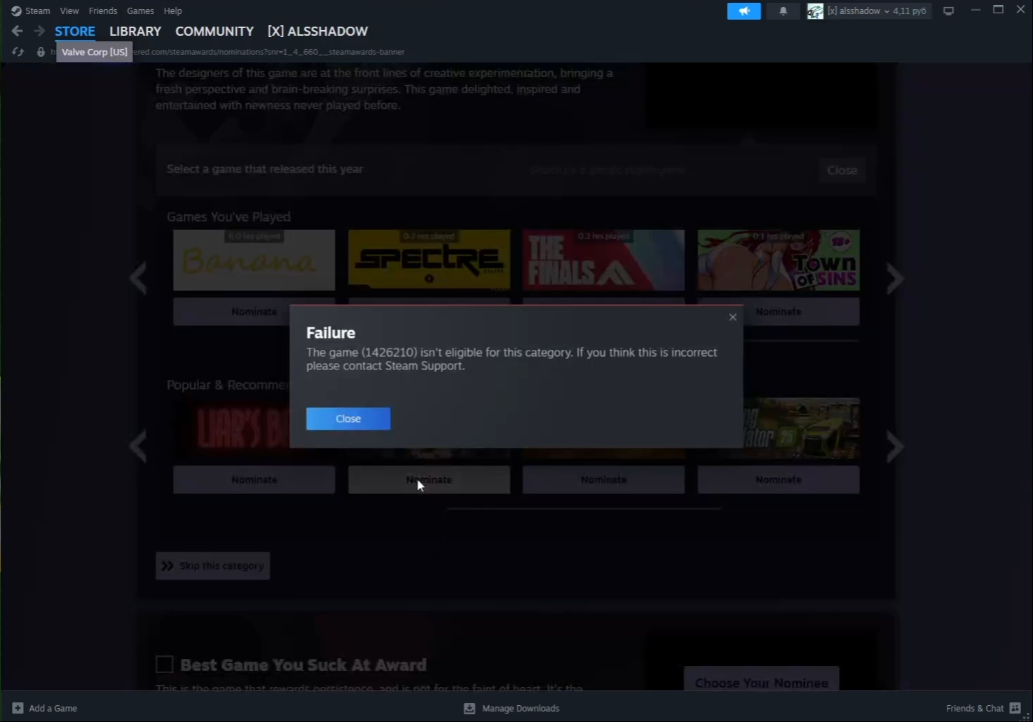Show previous Games You've Played items
Image resolution: width=1033 pixels, height=722 pixels.
(x=138, y=278)
